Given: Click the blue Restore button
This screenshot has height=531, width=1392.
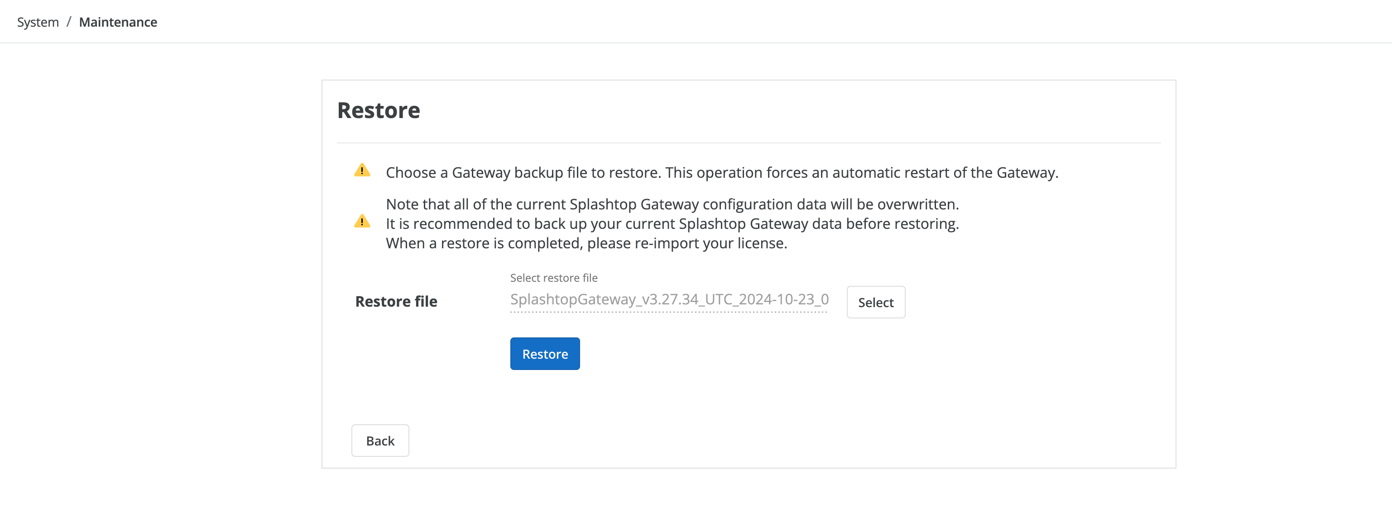Looking at the screenshot, I should [545, 353].
